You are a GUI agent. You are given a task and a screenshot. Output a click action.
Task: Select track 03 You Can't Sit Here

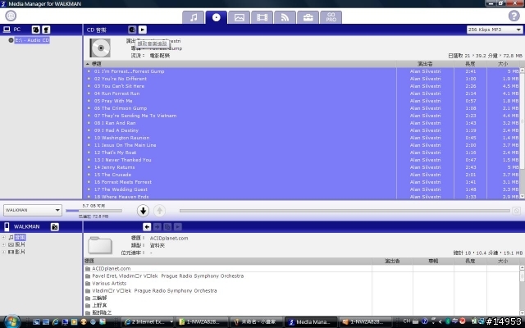coord(302,86)
